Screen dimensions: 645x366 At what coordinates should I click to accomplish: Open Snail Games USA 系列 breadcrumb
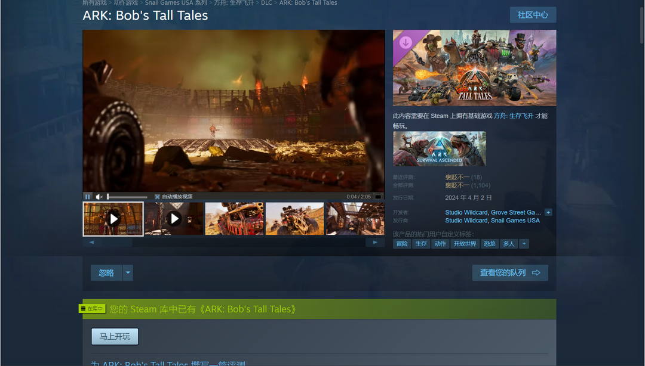point(176,3)
